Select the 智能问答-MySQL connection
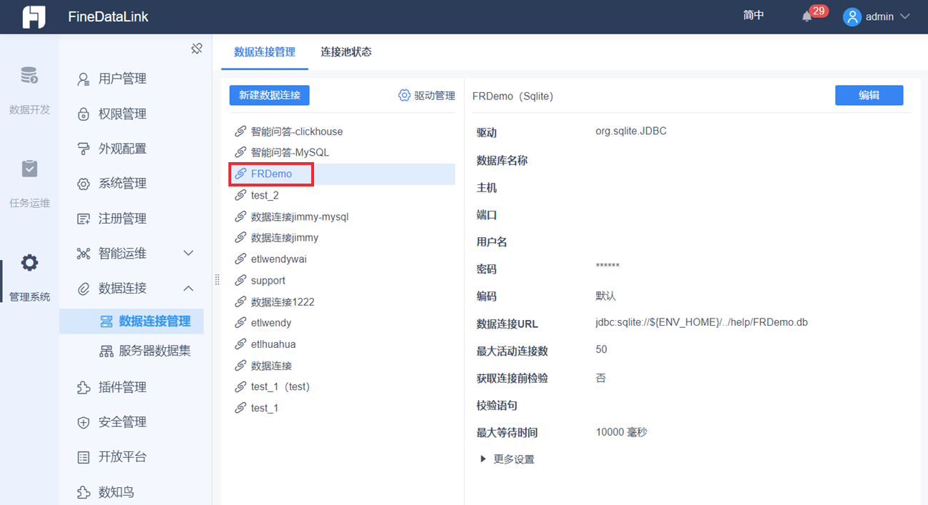The width and height of the screenshot is (928, 505). click(342, 153)
